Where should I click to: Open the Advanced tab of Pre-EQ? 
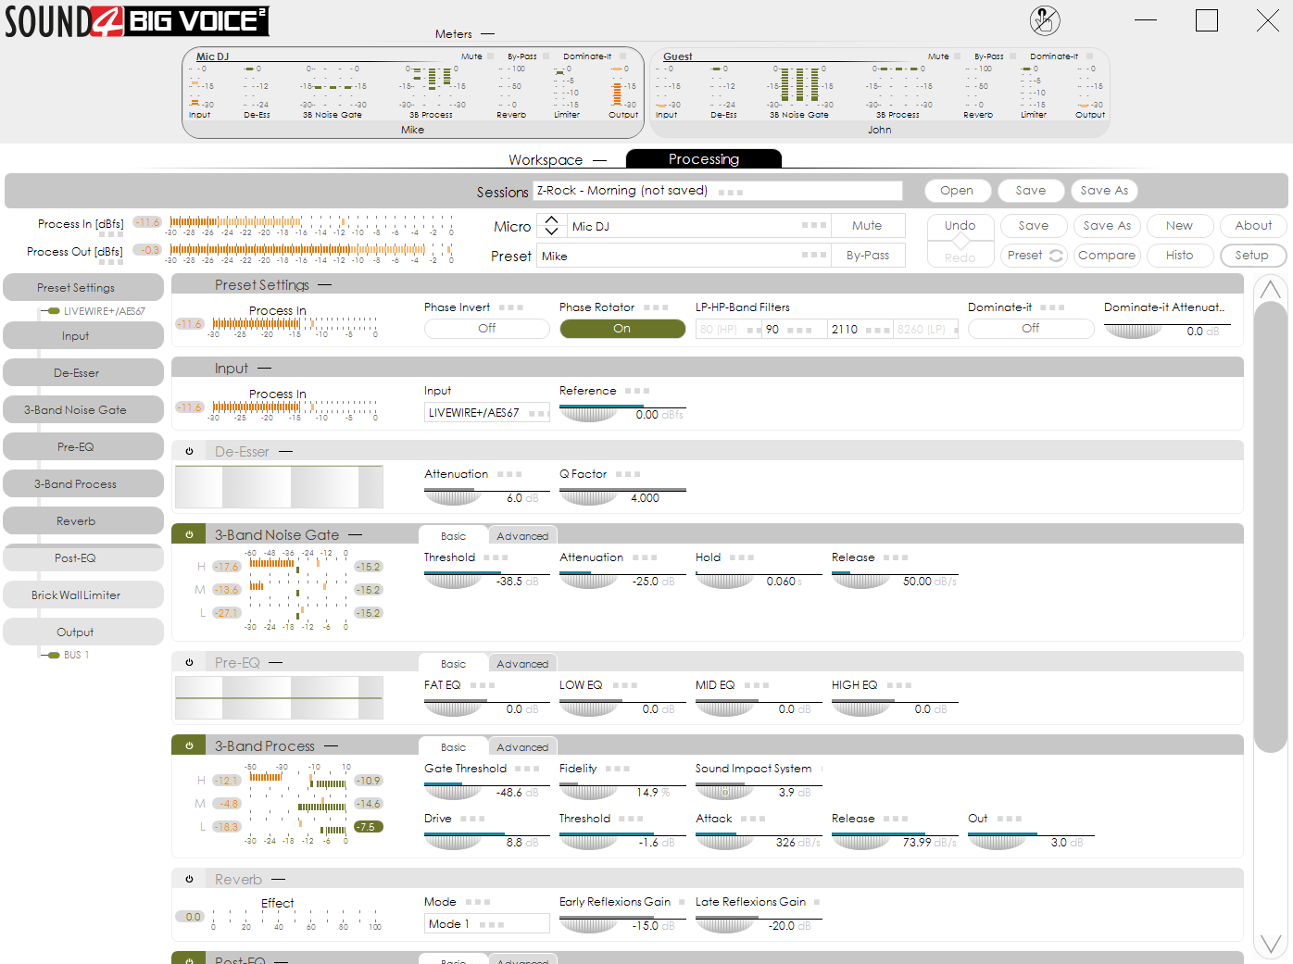tap(522, 664)
